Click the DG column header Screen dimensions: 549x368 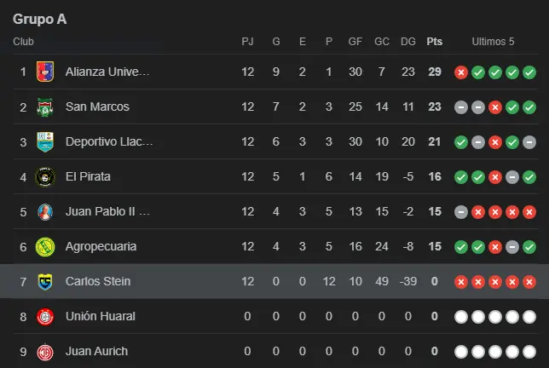[408, 42]
